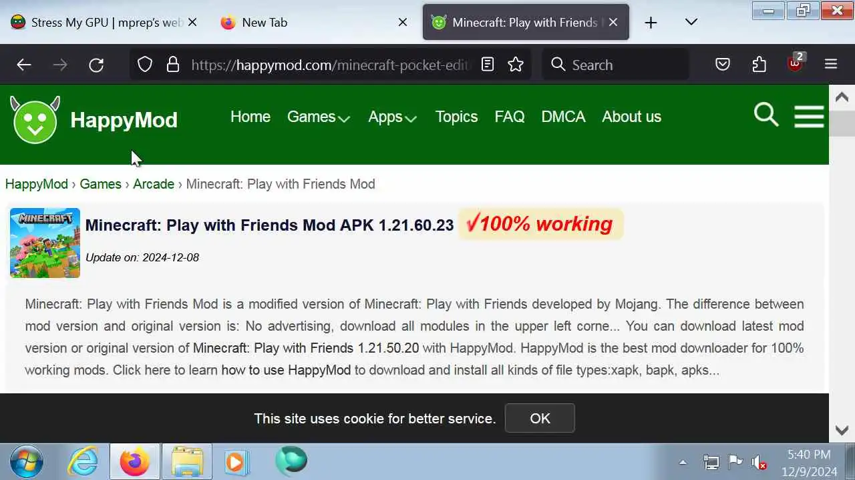Select the Minecraft: Play with Friends tab
The width and height of the screenshot is (855, 480).
pyautogui.click(x=526, y=22)
